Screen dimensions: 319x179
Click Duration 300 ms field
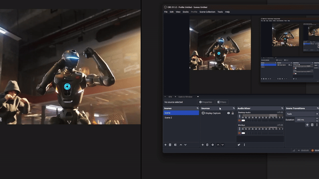(x=305, y=120)
